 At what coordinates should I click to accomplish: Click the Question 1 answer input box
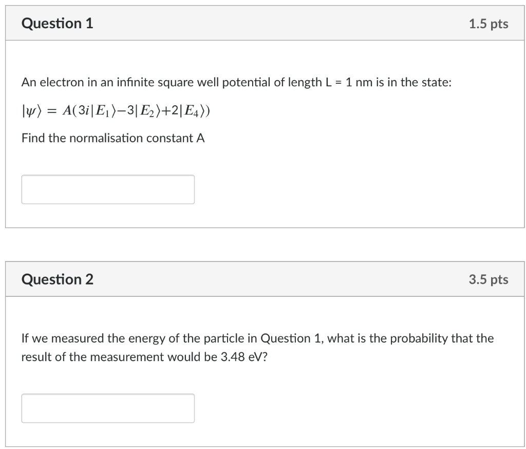[x=108, y=189]
